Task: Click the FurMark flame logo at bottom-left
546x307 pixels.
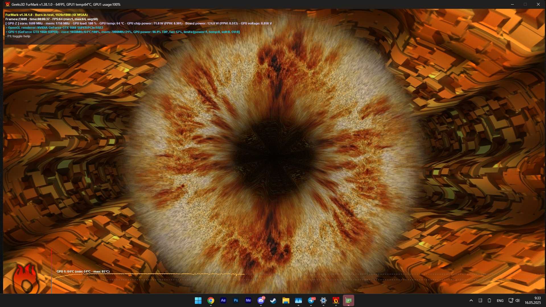Action: point(26,279)
